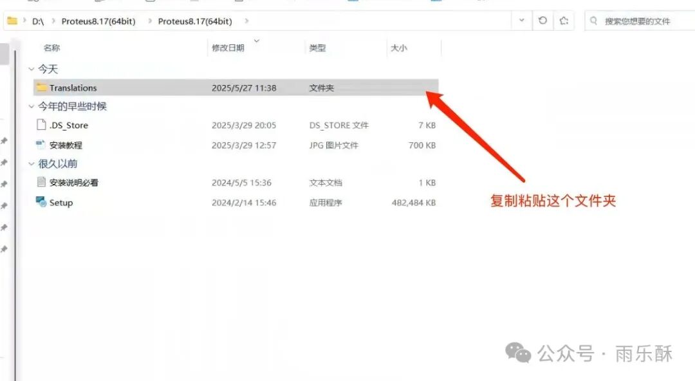Viewport: 695px width, 381px height.
Task: Sort files by 名称 column header
Action: tap(51, 48)
